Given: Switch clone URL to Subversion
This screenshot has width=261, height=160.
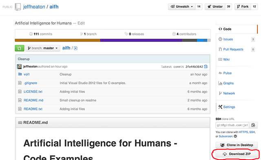Looking at the screenshot, I should pyautogui.click(x=226, y=136).
